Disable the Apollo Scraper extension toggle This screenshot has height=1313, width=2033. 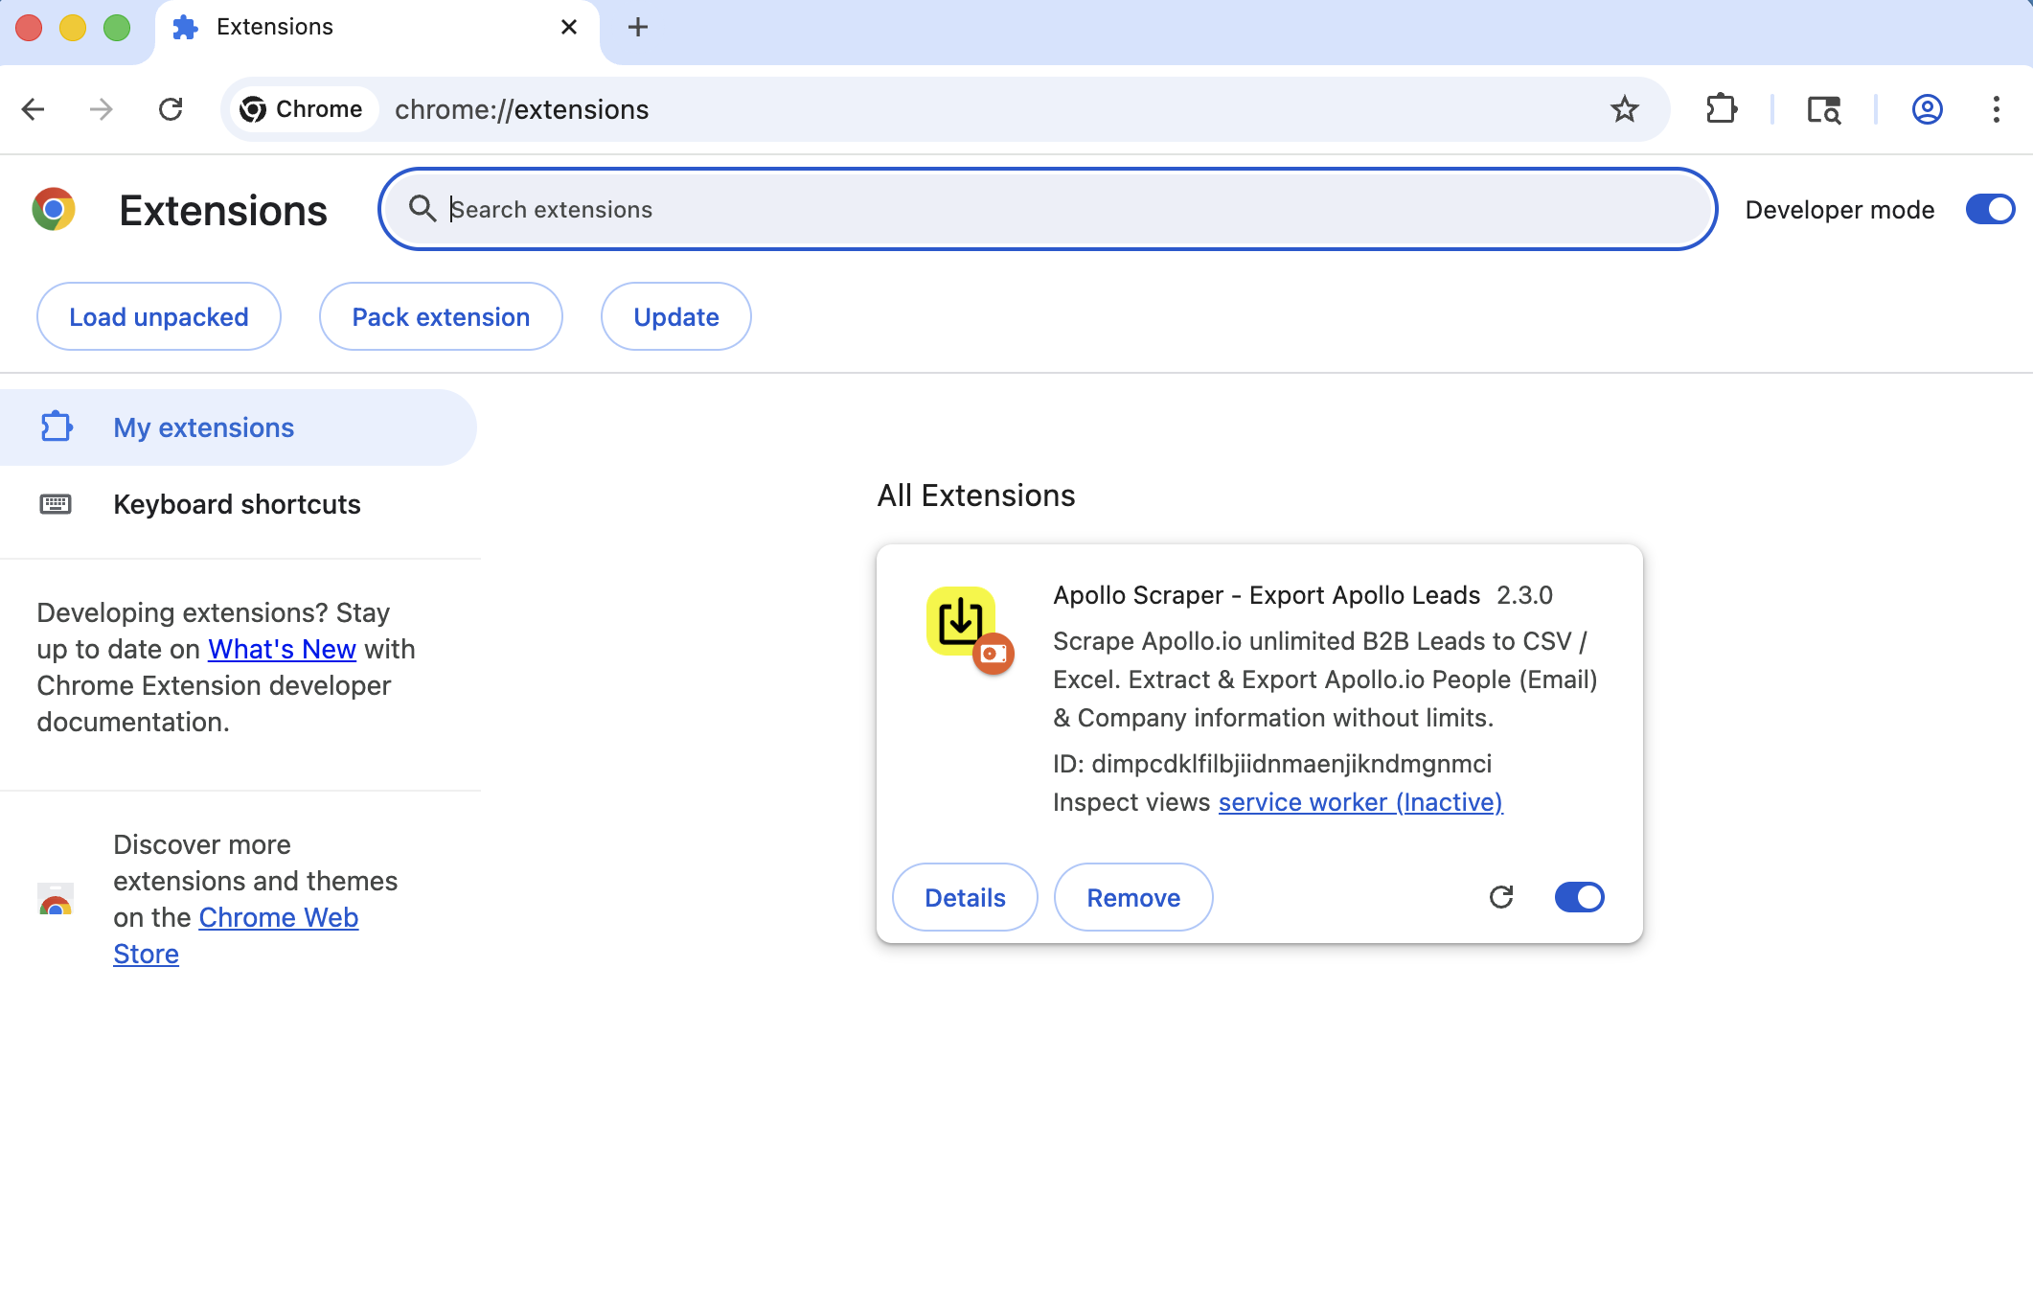[x=1579, y=897]
